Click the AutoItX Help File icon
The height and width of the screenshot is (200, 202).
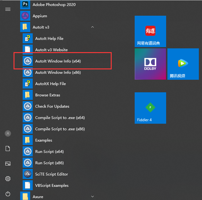(28, 84)
